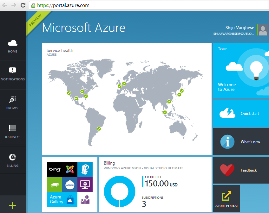
Task: Click the Shiju Varghese account name
Action: tap(240, 28)
